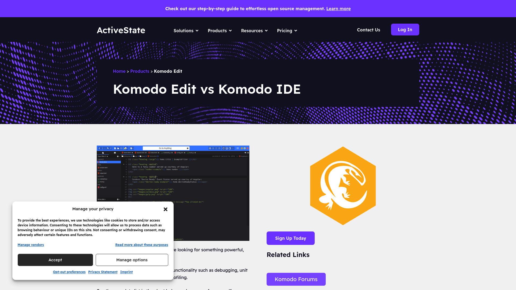The width and height of the screenshot is (516, 290).
Task: Open Opt-out preferences link
Action: click(x=69, y=272)
